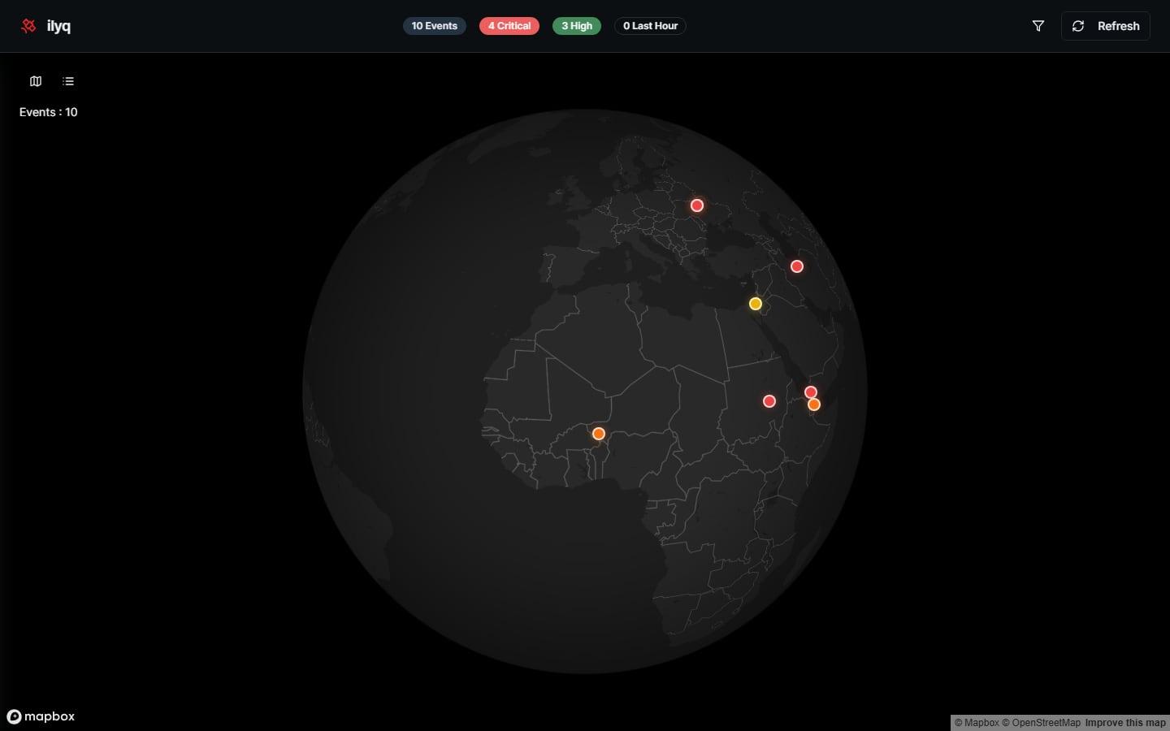Switch to list view icon
Image resolution: width=1170 pixels, height=731 pixels.
pyautogui.click(x=68, y=81)
